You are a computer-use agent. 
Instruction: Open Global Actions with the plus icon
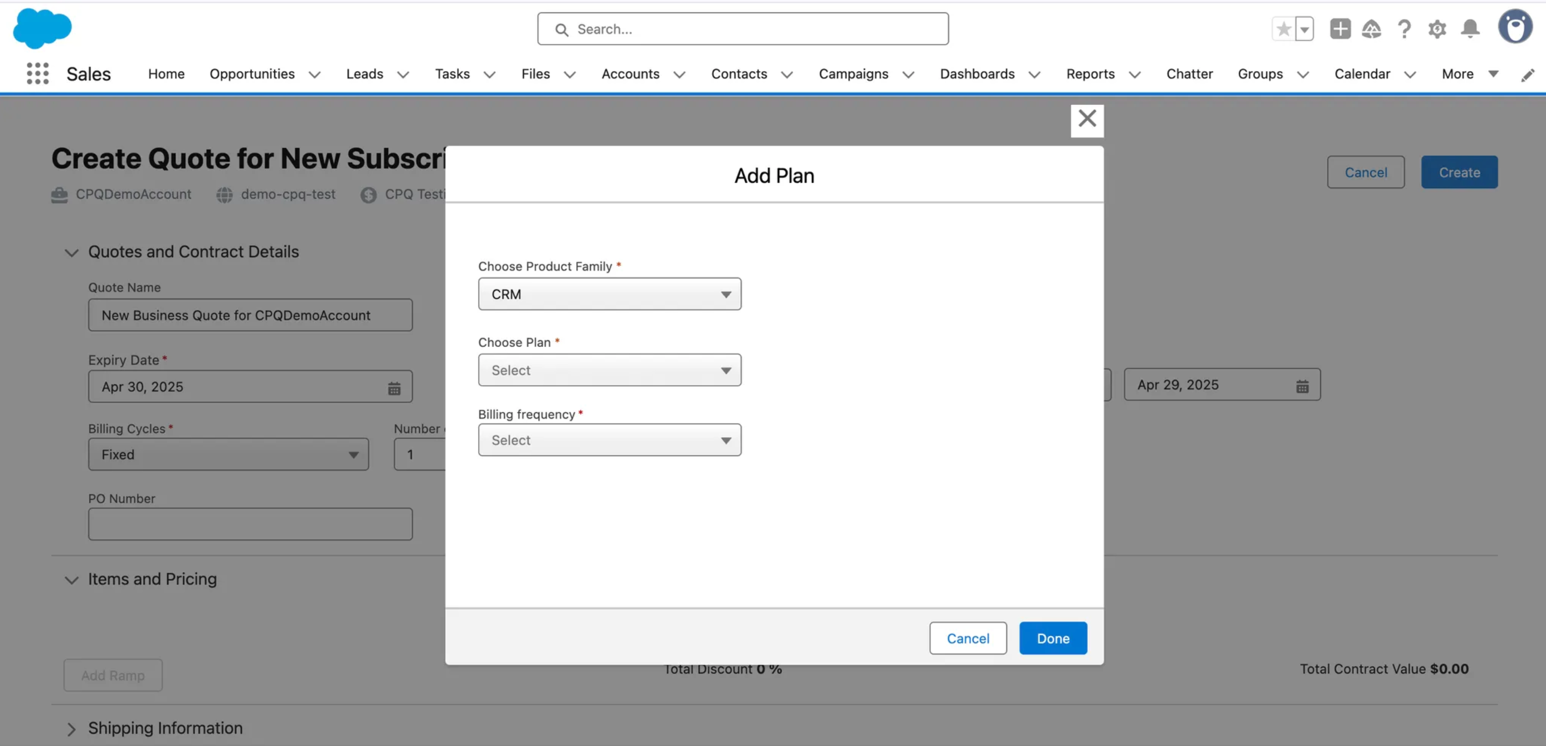[x=1340, y=29]
